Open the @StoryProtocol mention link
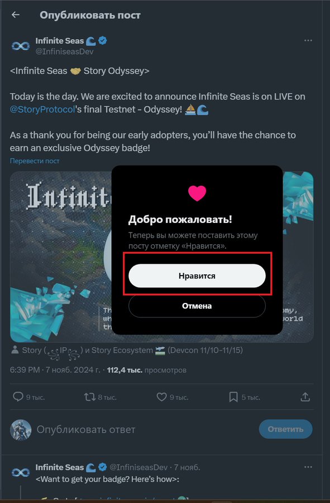Image resolution: width=330 pixels, height=503 pixels. (x=42, y=110)
